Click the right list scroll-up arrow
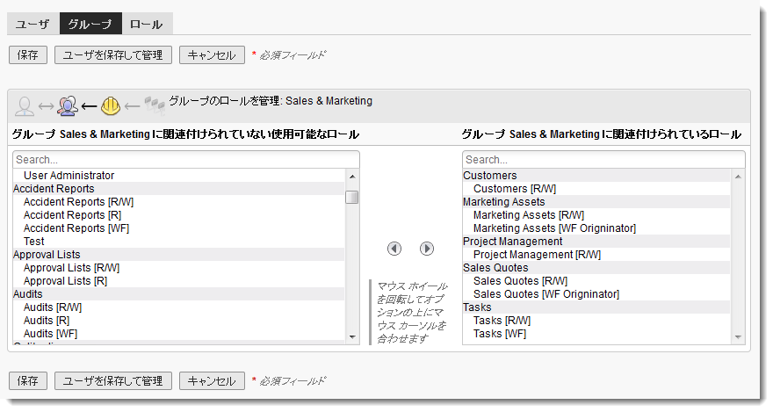 738,176
